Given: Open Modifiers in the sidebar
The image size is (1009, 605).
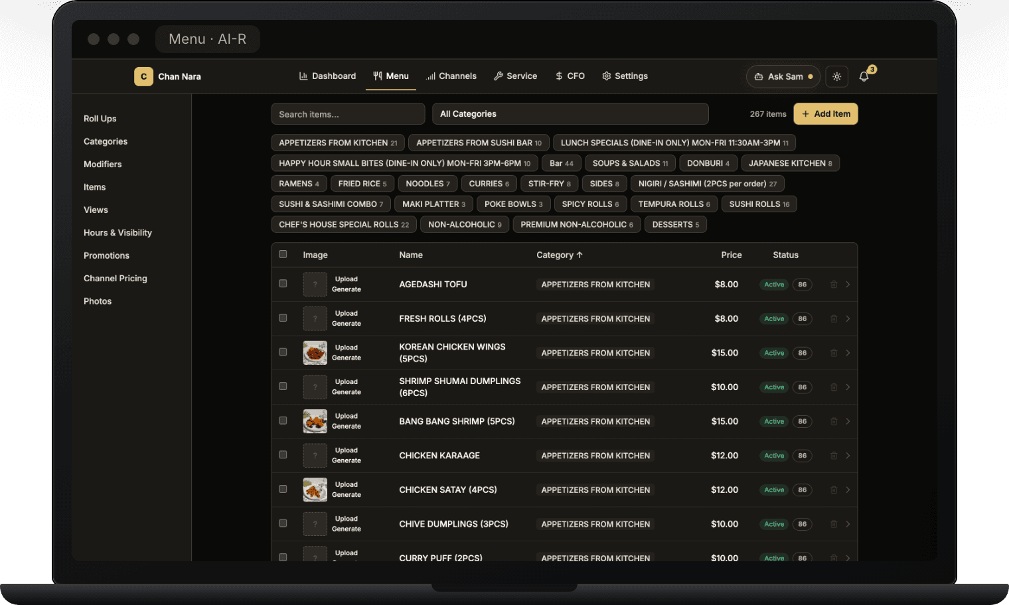Looking at the screenshot, I should (x=103, y=165).
